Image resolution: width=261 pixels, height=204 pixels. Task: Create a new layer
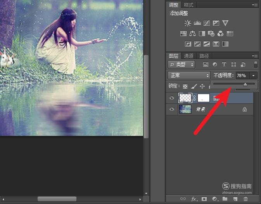(x=235, y=199)
